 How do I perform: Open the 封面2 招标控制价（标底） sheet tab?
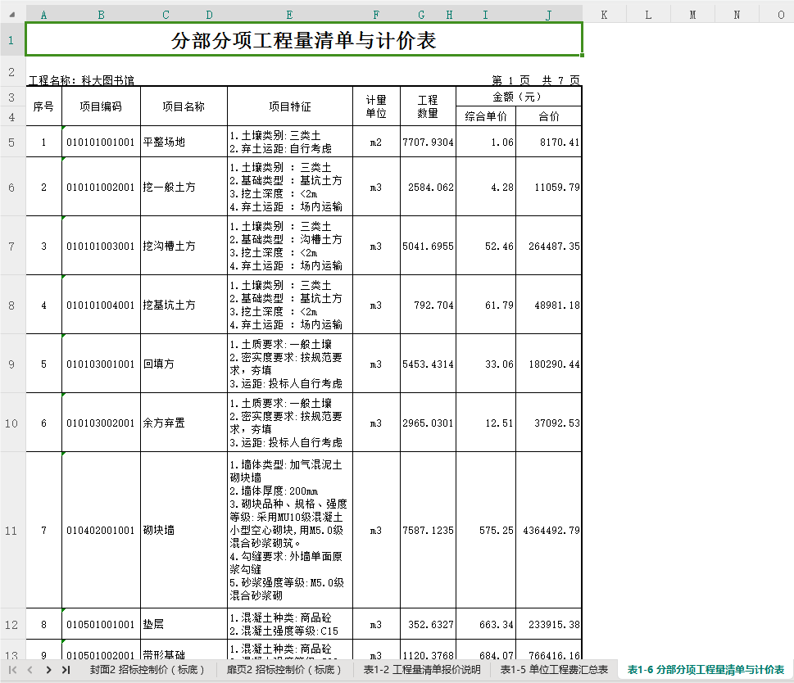click(147, 670)
